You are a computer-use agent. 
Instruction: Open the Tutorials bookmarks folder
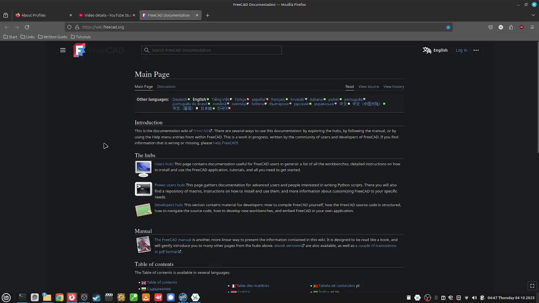[81, 37]
